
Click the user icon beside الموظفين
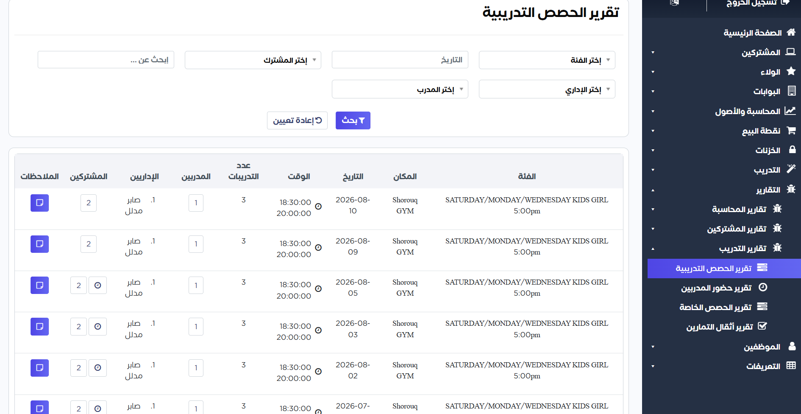click(792, 346)
